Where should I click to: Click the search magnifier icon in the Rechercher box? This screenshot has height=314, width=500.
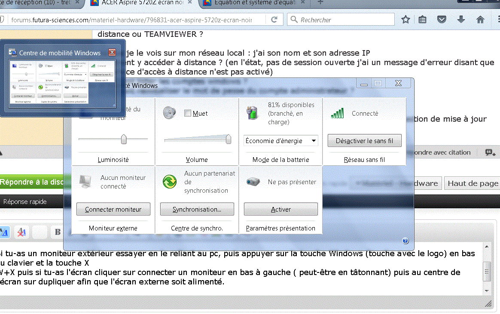[294, 20]
